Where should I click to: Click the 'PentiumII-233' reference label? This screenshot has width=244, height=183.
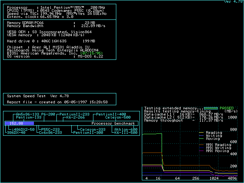pyautogui.click(x=74, y=114)
